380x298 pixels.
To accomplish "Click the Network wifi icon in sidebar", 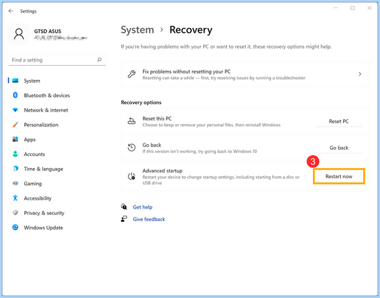I will click(15, 110).
